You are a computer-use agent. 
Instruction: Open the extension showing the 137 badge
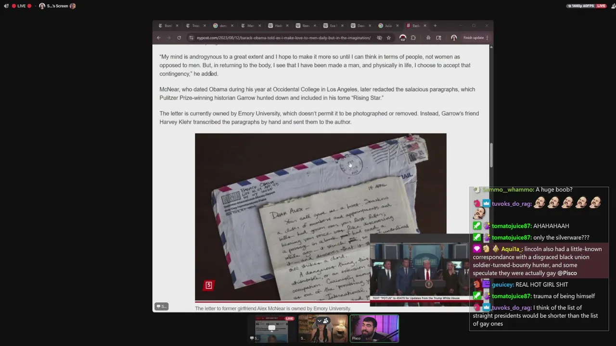[403, 38]
